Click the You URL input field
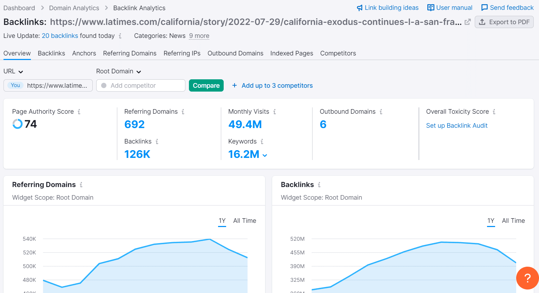Viewport: 539px width, 293px height. [48, 86]
